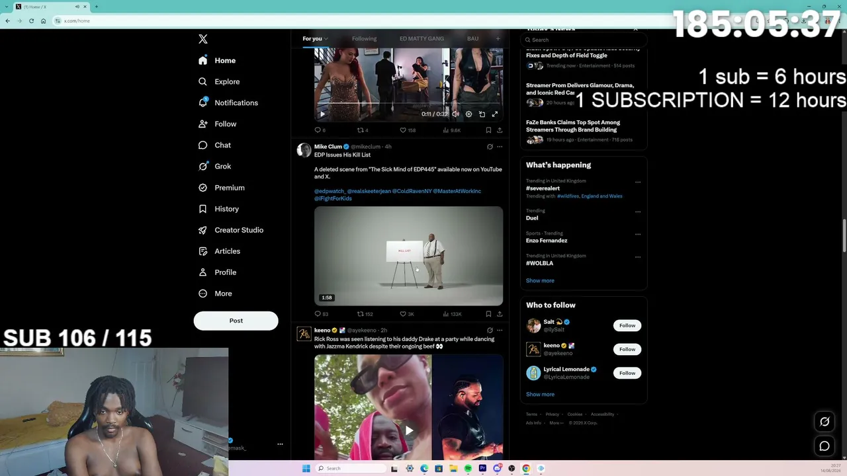847x476 pixels.
Task: Enter fullscreen on top video
Action: click(x=494, y=114)
